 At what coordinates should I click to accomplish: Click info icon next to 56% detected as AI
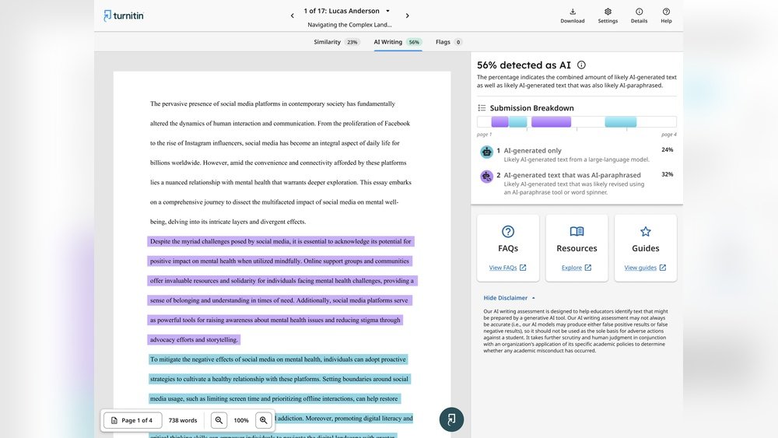(581, 65)
